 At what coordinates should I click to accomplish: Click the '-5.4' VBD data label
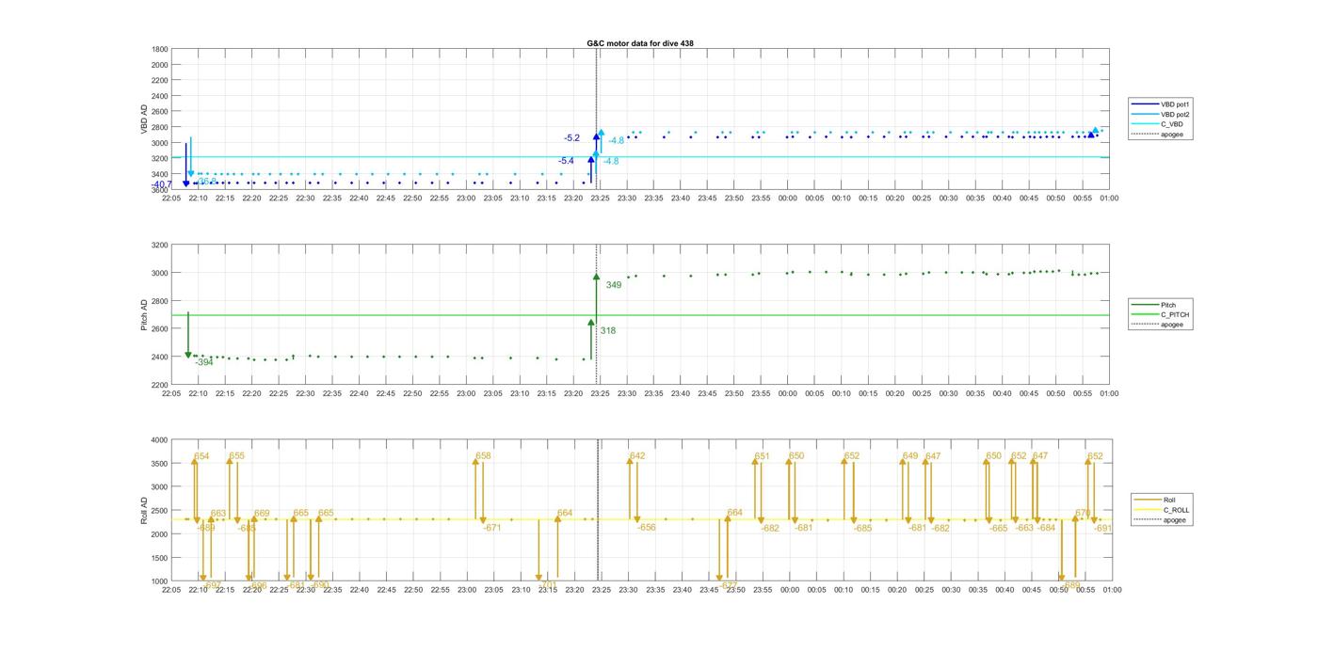point(566,161)
